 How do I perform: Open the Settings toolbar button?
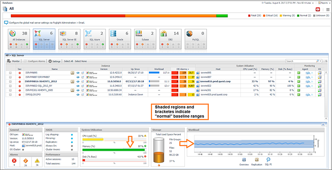click(x=55, y=61)
